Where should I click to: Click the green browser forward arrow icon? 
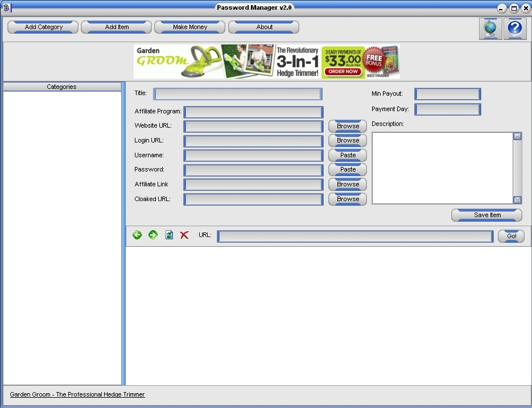pos(153,235)
